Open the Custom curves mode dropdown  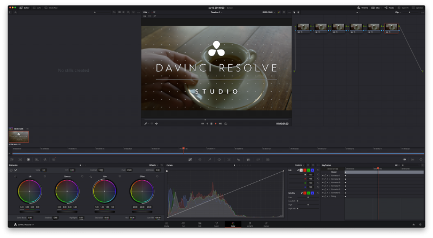tap(299, 165)
